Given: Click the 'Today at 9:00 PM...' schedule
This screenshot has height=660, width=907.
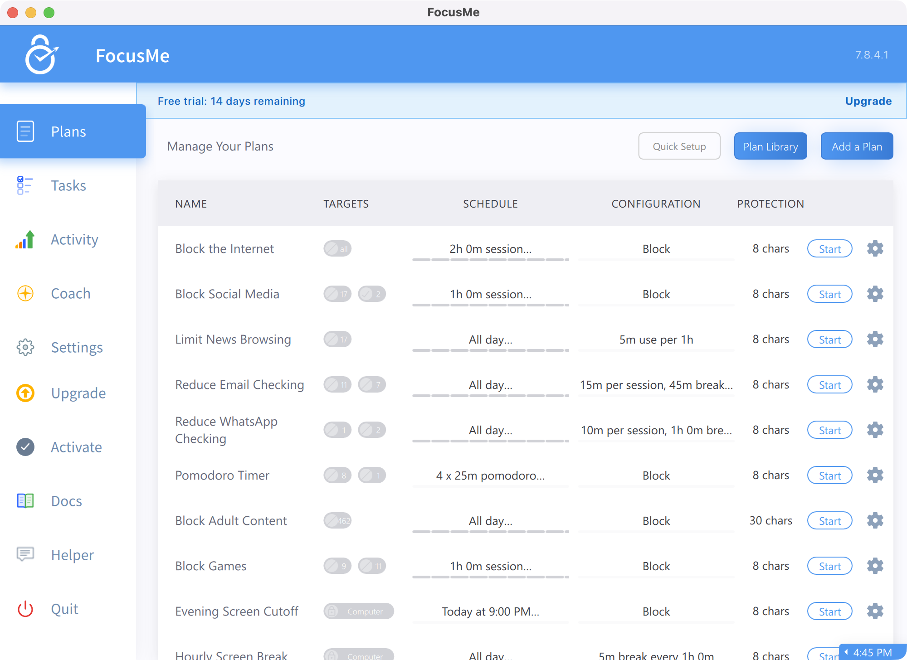Looking at the screenshot, I should click(490, 611).
